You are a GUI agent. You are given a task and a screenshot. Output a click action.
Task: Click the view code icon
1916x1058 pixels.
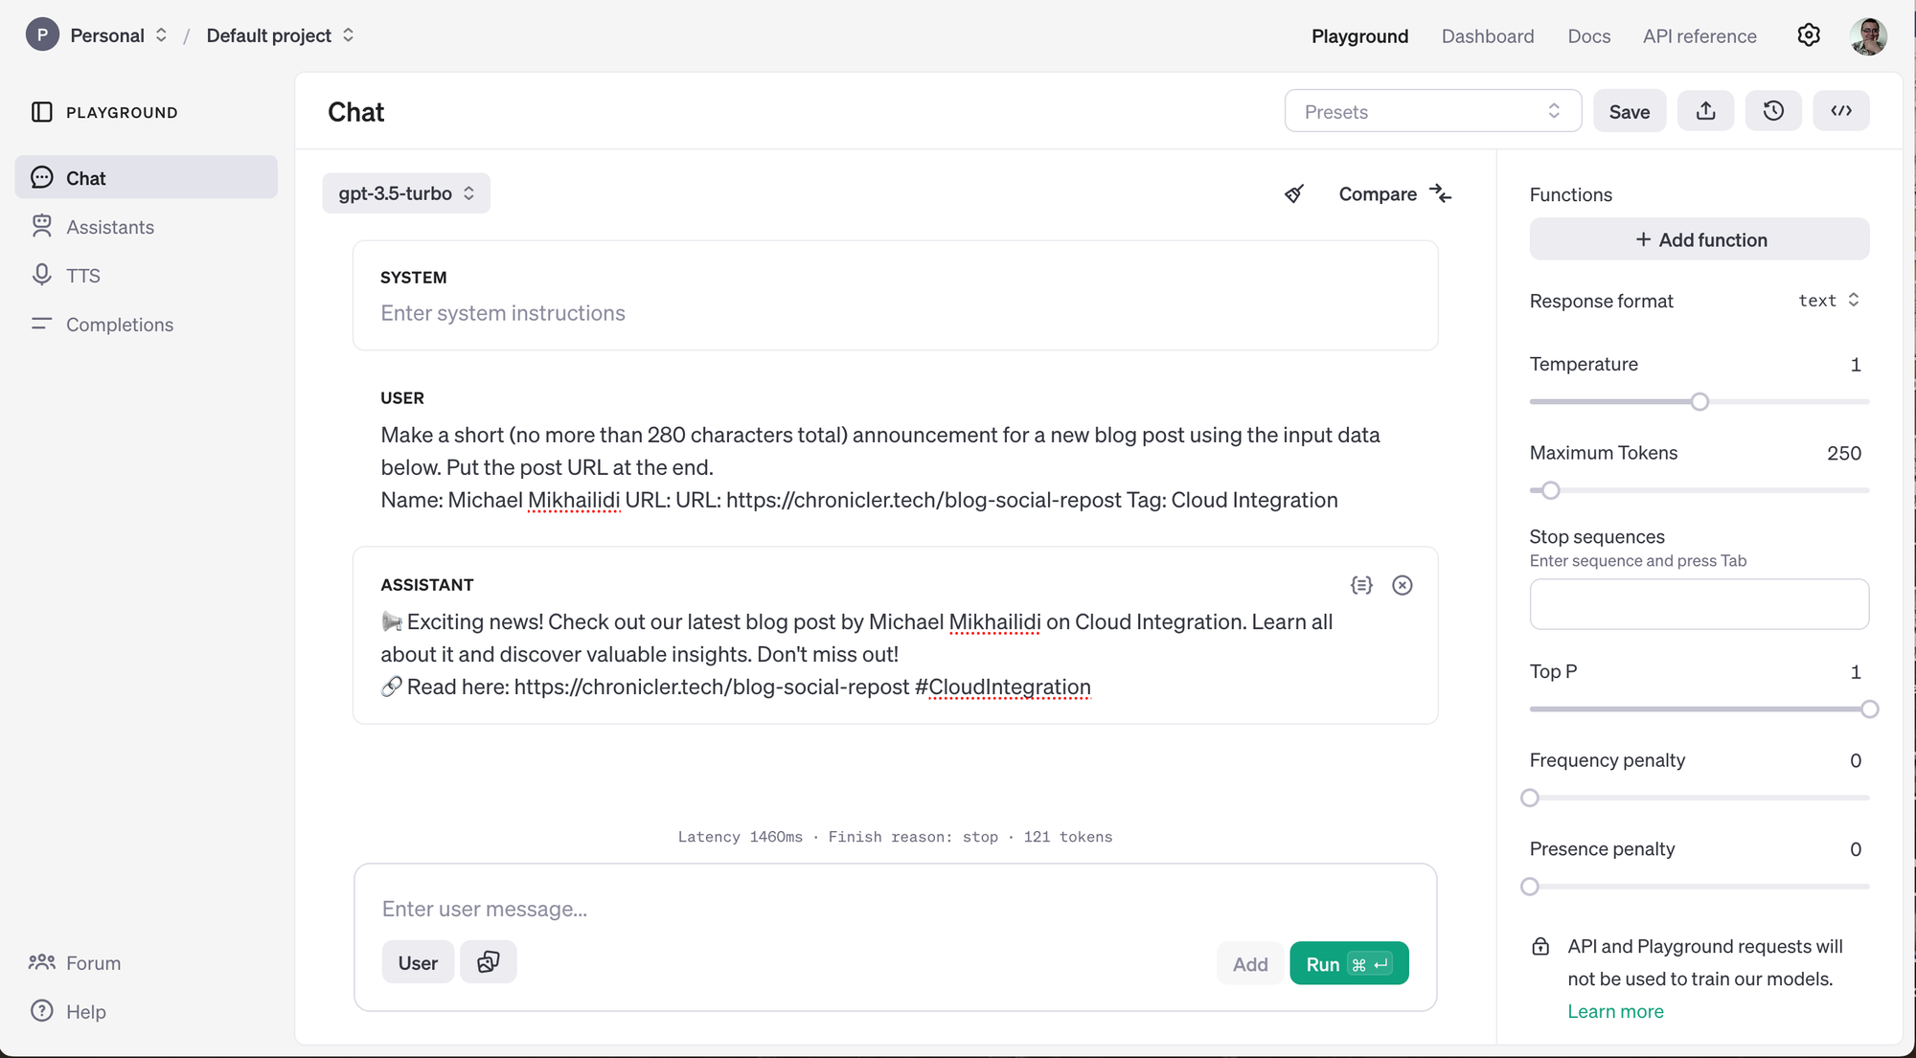(x=1840, y=111)
